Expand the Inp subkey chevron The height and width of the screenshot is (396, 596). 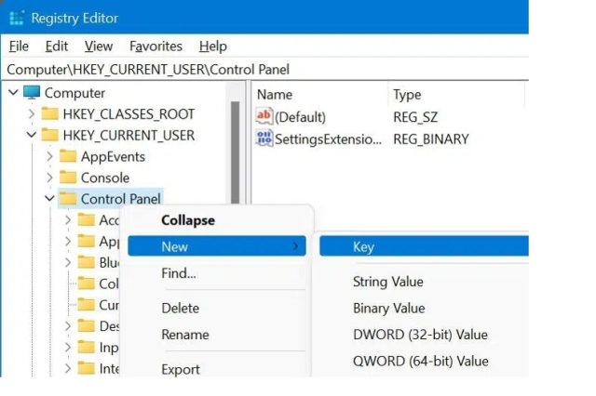pyautogui.click(x=68, y=347)
